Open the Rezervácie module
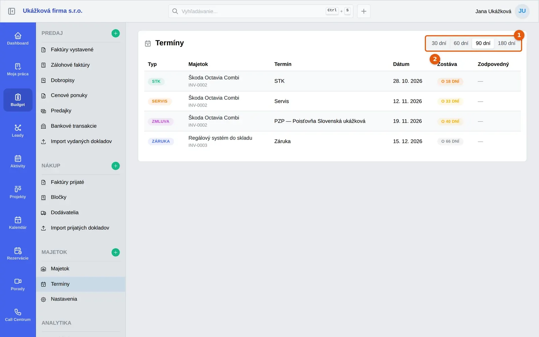The width and height of the screenshot is (539, 337). (18, 253)
